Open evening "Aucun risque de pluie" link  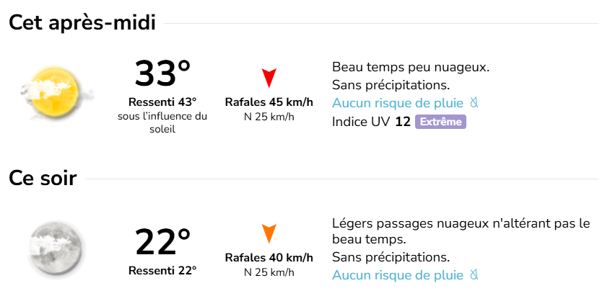397,274
